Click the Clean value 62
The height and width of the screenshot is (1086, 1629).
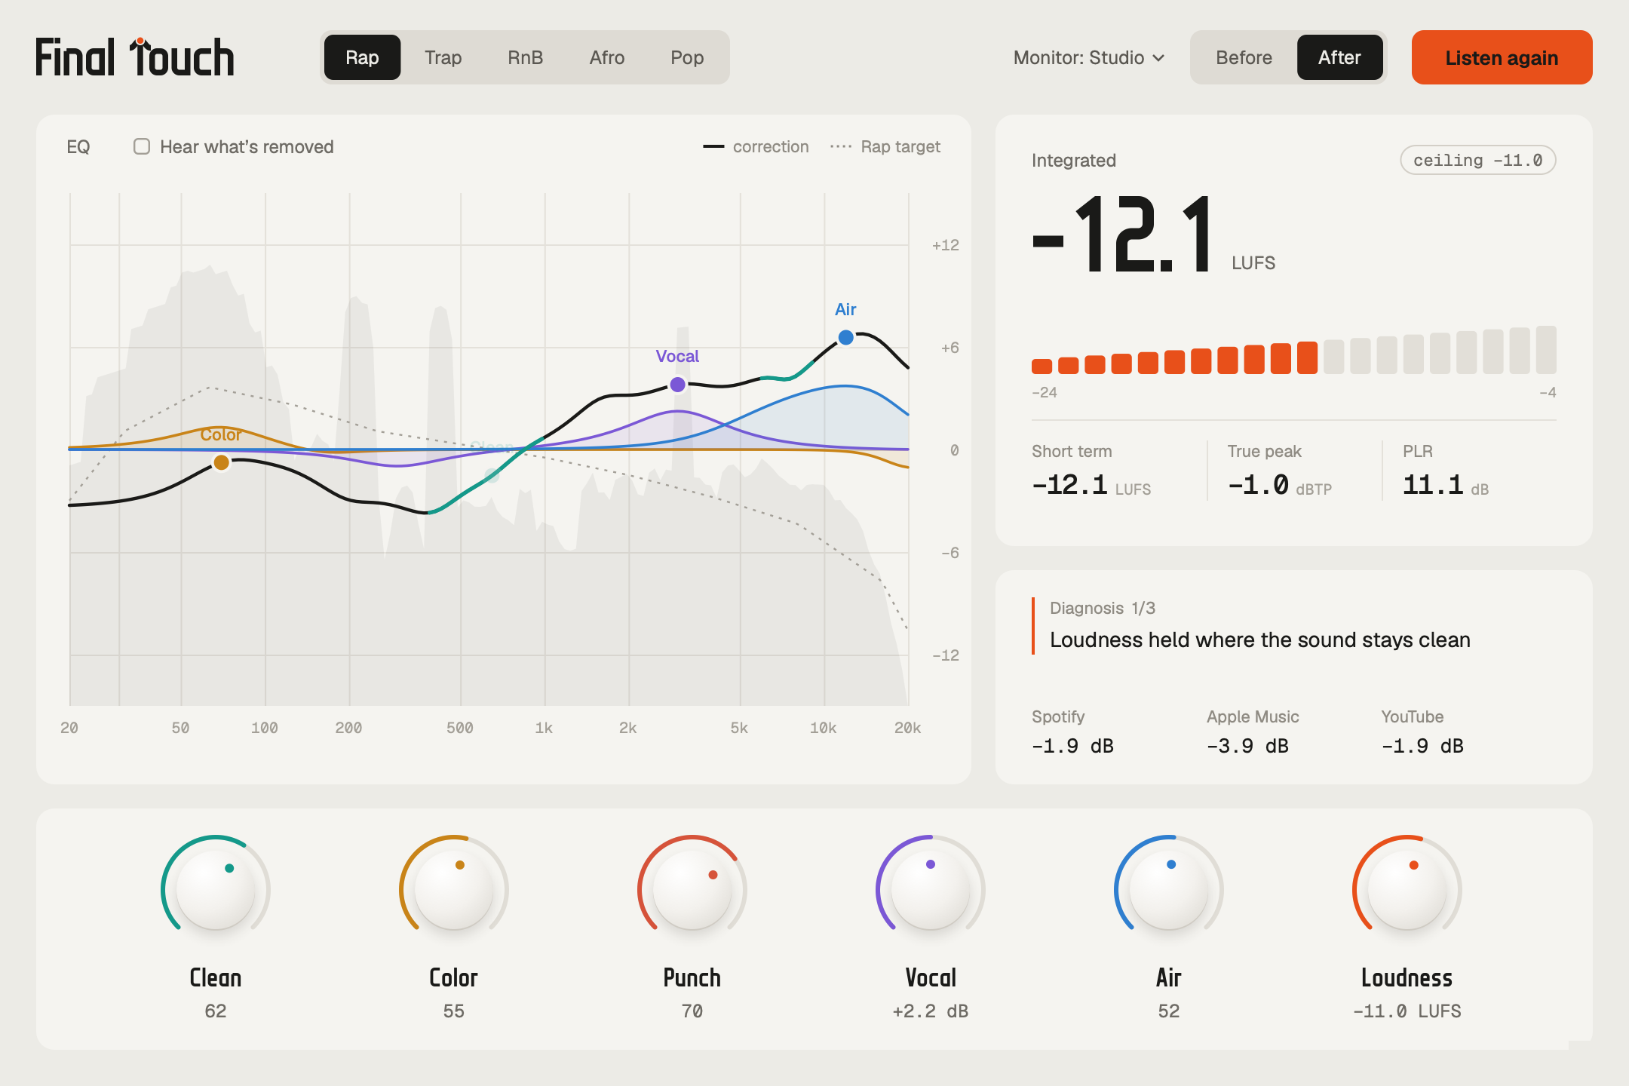[215, 1011]
